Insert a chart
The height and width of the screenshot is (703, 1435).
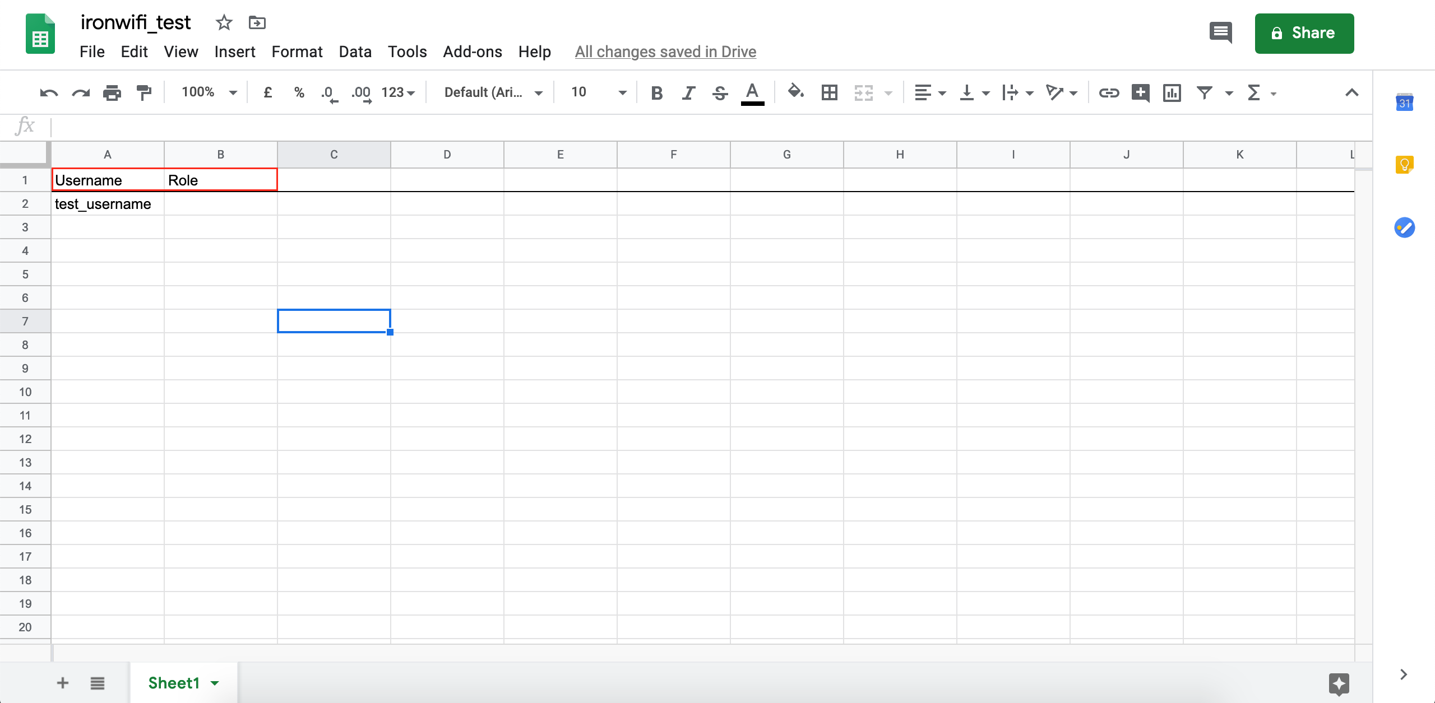[x=1173, y=92]
